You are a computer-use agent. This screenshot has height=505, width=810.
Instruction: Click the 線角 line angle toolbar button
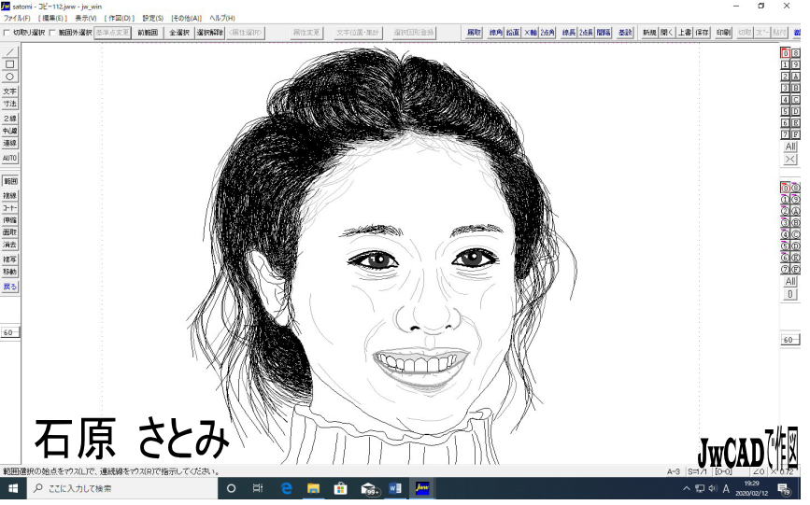[496, 33]
